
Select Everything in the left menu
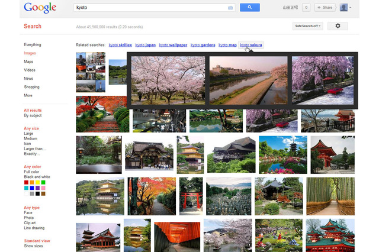pos(33,44)
